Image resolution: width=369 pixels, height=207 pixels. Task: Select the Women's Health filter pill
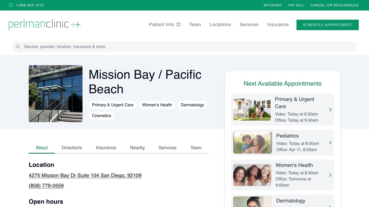tap(157, 105)
